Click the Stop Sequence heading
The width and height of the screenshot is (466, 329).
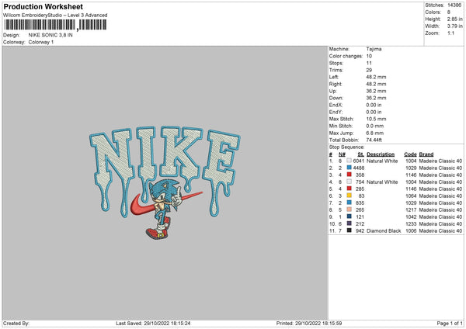pyautogui.click(x=346, y=147)
